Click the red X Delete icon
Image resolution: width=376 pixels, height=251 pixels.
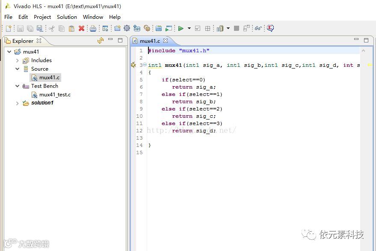[x=82, y=28]
